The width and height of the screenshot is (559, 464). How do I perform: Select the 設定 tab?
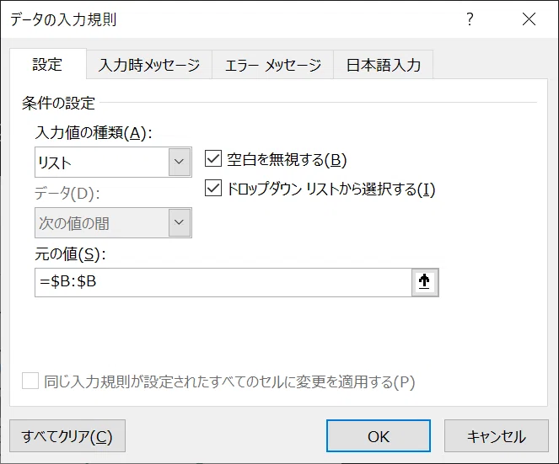[x=48, y=64]
